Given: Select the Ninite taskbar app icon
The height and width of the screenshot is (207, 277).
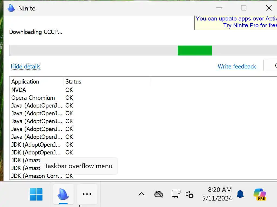Looking at the screenshot, I should (63, 194).
